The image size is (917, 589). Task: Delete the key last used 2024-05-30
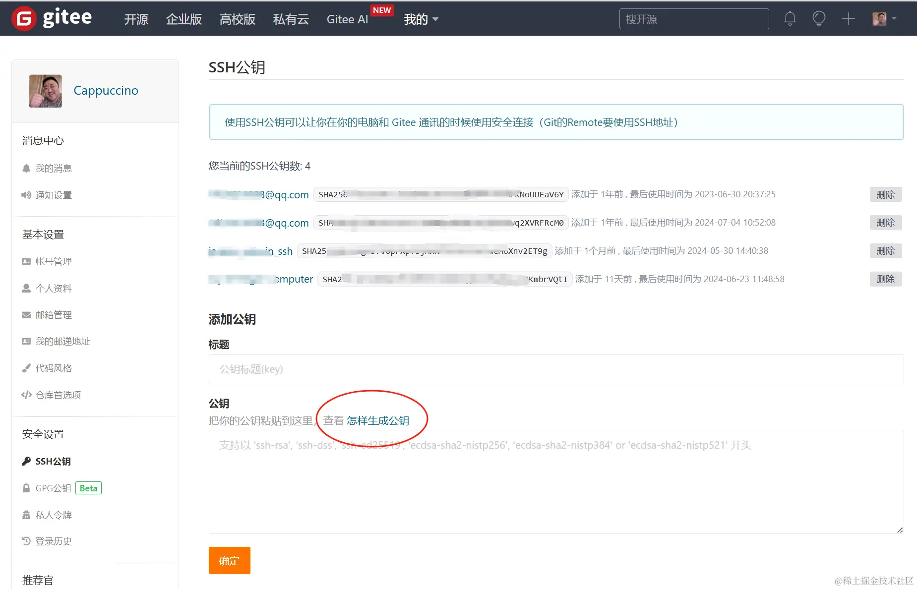[886, 251]
